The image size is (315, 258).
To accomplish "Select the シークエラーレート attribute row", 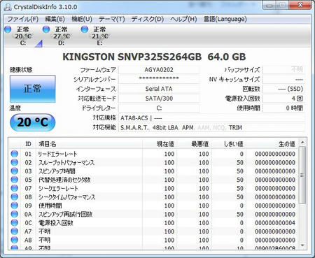I will [153, 188].
